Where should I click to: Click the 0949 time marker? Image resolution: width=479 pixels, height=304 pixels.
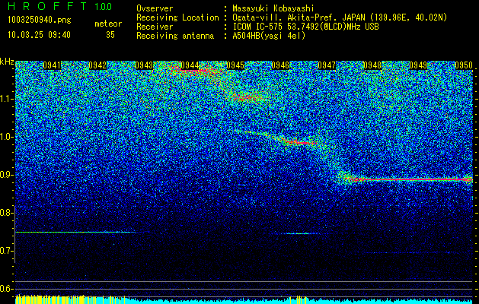click(418, 65)
